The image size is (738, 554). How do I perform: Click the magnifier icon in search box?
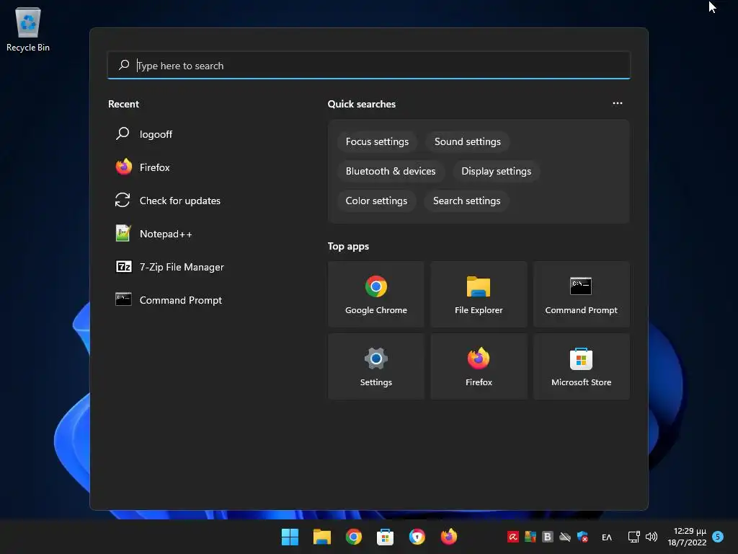pos(124,65)
